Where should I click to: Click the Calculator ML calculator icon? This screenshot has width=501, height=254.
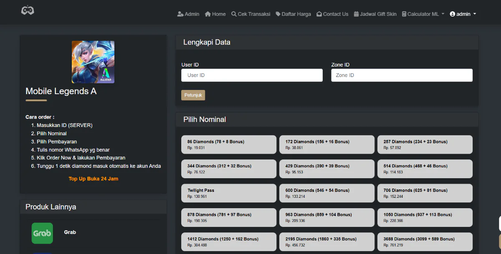point(404,14)
